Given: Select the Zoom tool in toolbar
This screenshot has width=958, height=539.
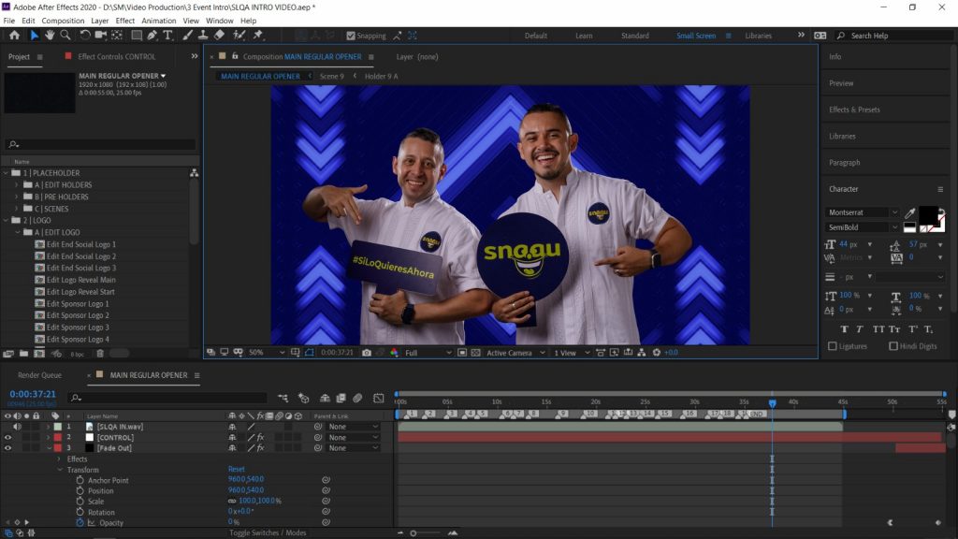Looking at the screenshot, I should (x=65, y=36).
